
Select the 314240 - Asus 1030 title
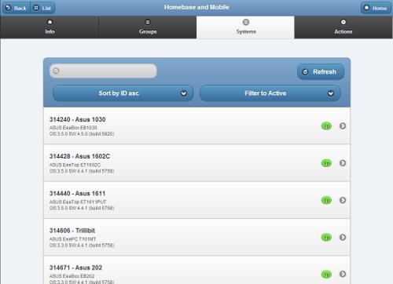pyautogui.click(x=78, y=119)
